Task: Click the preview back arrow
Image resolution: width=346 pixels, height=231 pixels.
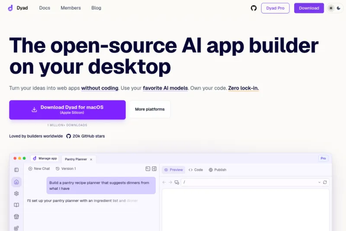Action: tap(164, 182)
